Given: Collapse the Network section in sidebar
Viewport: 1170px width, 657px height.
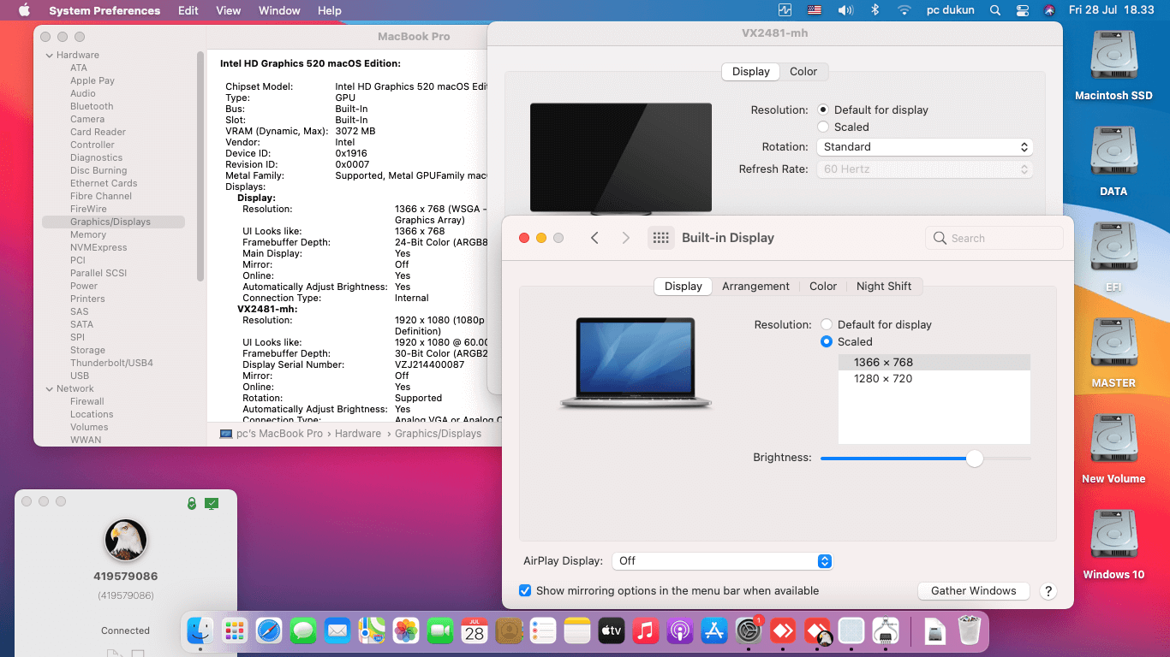Looking at the screenshot, I should pos(49,388).
